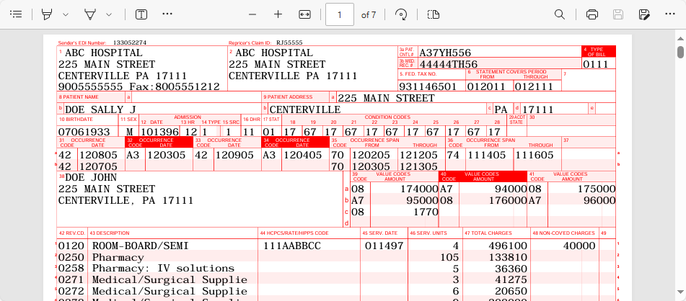This screenshot has height=301, width=686.
Task: Expand draw pen options dropdown
Action: click(110, 14)
